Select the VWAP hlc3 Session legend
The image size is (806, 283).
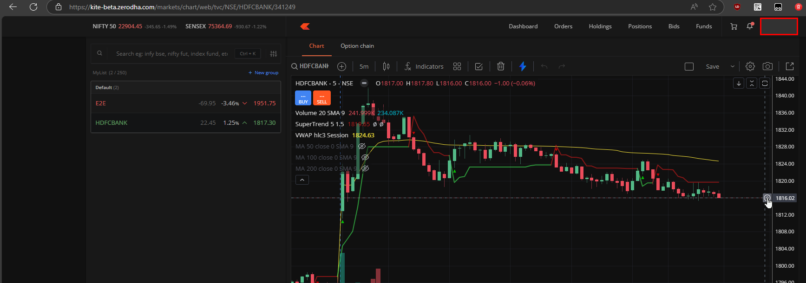(321, 135)
